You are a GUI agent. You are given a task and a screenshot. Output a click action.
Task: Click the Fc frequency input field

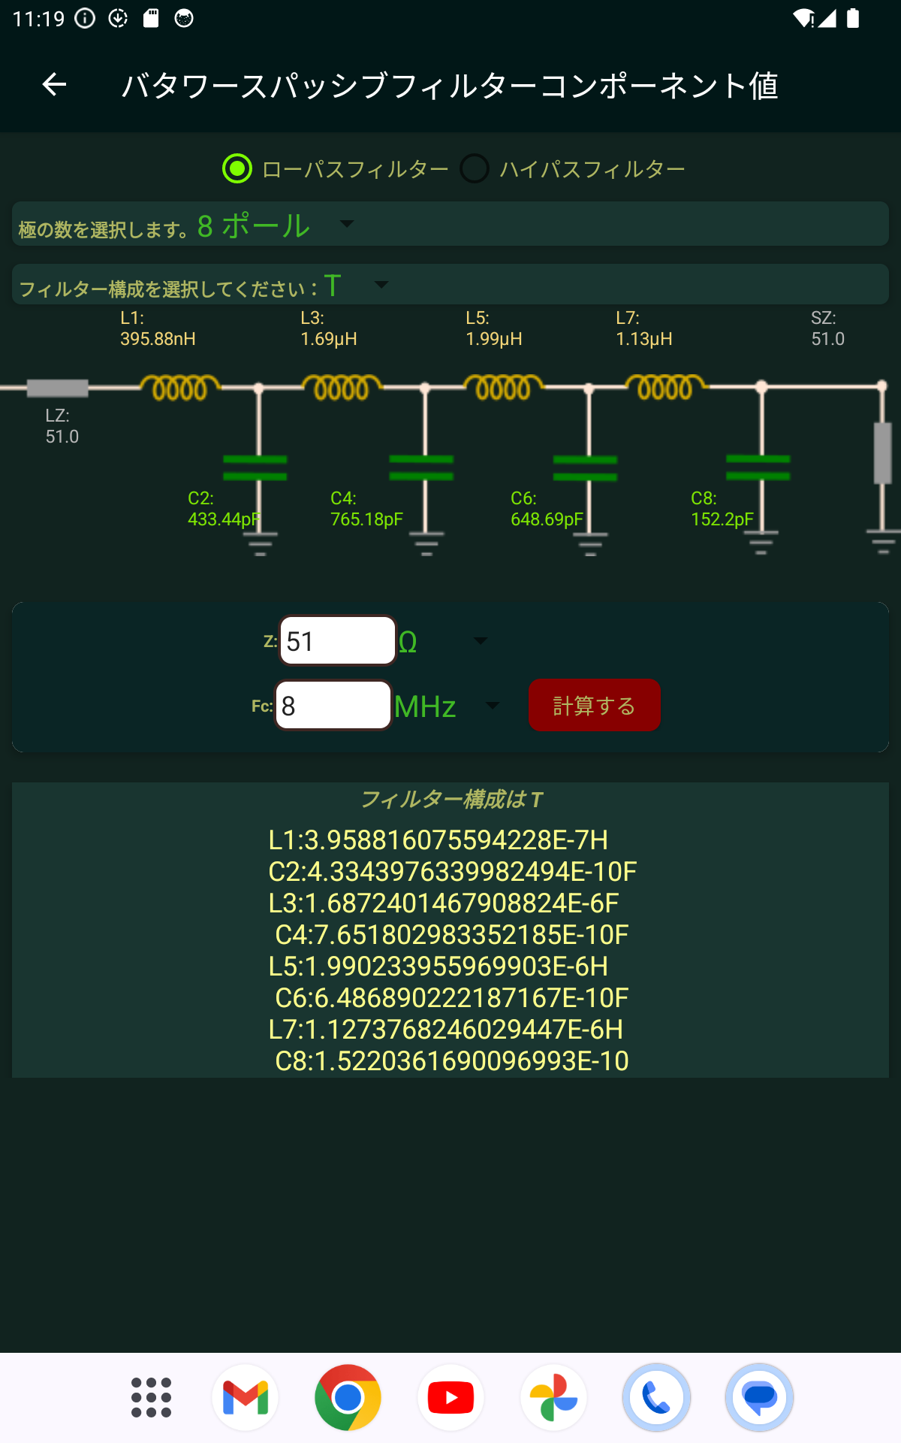pyautogui.click(x=333, y=705)
